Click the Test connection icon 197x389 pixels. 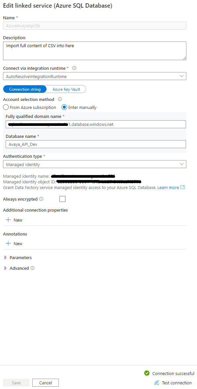pyautogui.click(x=157, y=383)
